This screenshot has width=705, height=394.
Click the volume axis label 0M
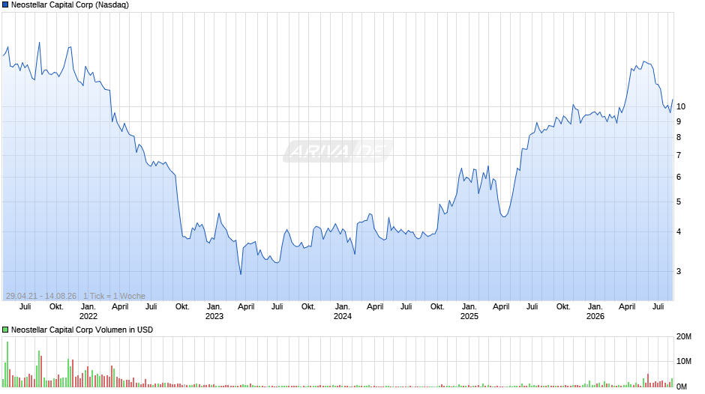(682, 387)
